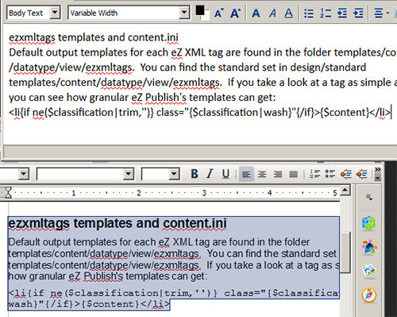Decrease font size with the smaller A icon

click(219, 13)
